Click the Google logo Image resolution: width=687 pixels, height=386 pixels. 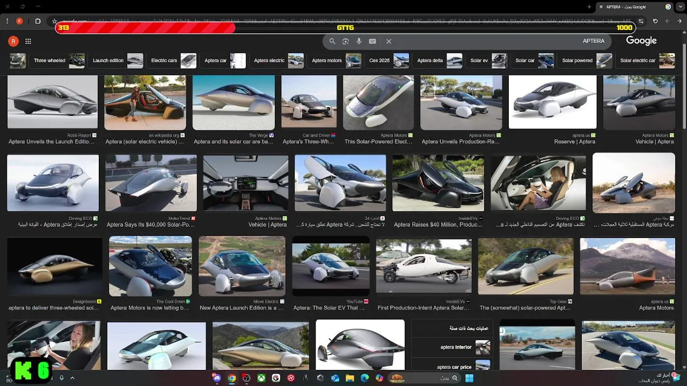pyautogui.click(x=641, y=41)
